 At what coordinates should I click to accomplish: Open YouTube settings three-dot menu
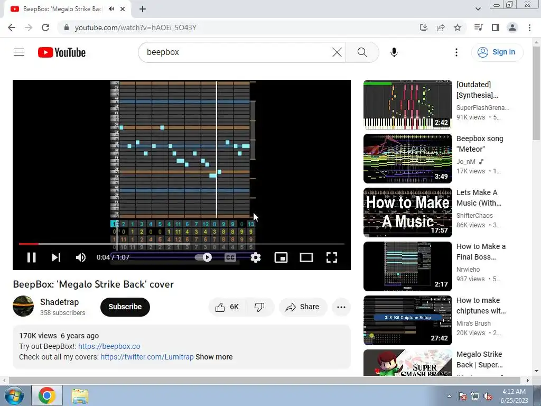(x=456, y=52)
